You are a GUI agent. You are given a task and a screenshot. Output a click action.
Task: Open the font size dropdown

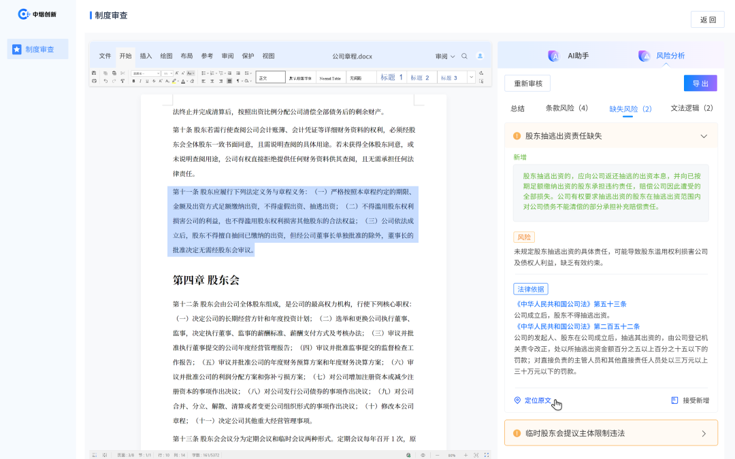[167, 73]
